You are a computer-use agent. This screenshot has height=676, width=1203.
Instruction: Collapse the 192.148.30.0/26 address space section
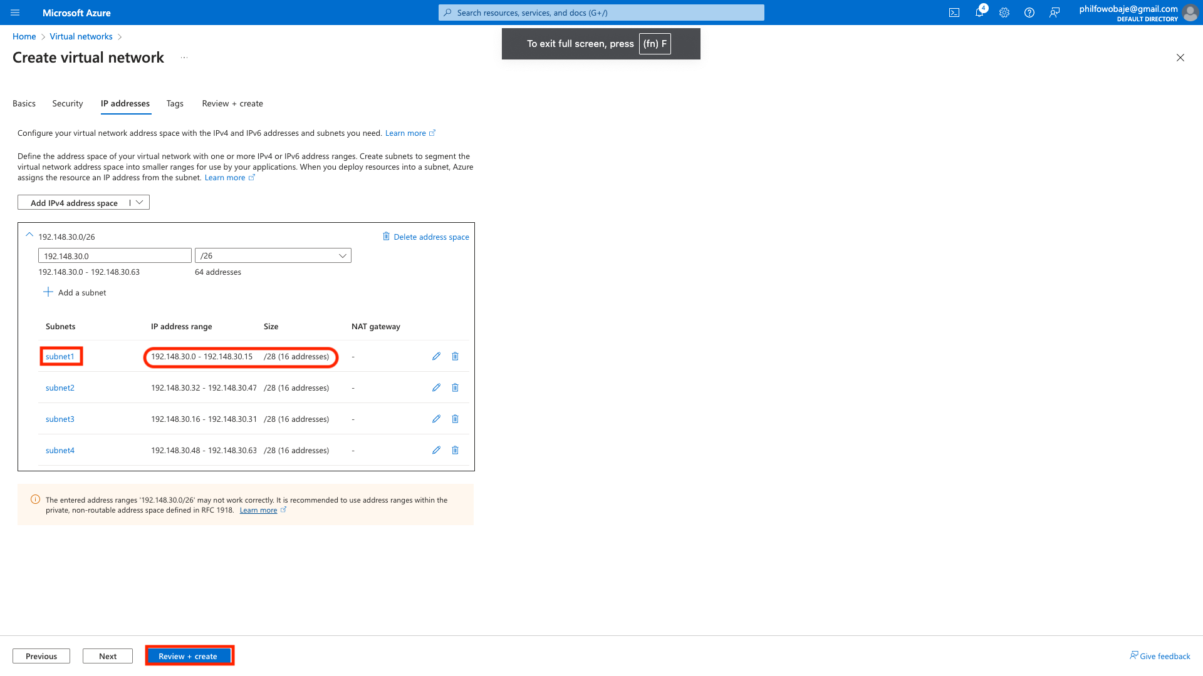point(29,235)
